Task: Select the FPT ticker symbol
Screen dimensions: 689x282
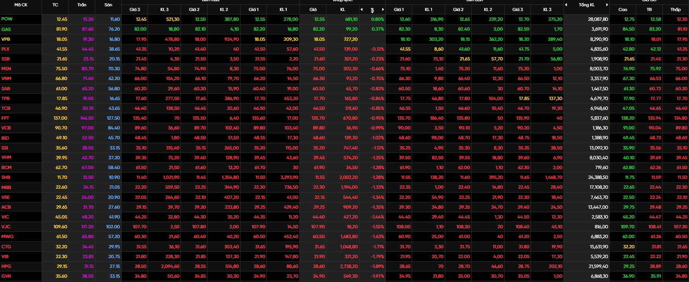Action: click(5, 118)
